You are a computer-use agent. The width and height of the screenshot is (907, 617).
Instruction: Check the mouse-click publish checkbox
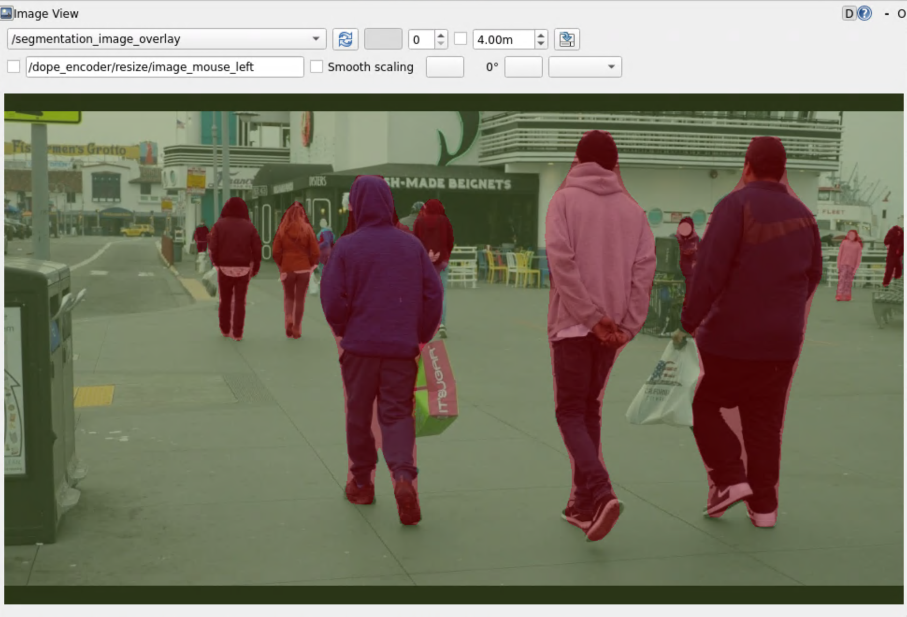[14, 67]
